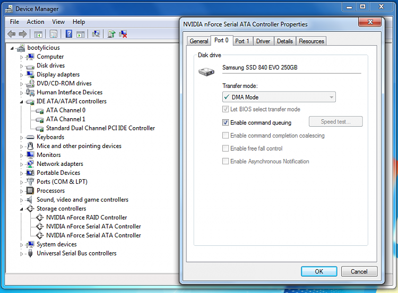Select the Port 0 tab
Image resolution: width=398 pixels, height=293 pixels.
[221, 40]
